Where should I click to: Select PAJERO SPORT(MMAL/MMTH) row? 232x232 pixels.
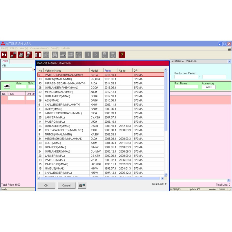click(101, 75)
